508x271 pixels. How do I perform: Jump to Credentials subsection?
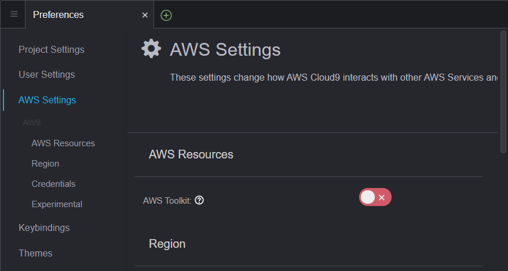point(53,184)
